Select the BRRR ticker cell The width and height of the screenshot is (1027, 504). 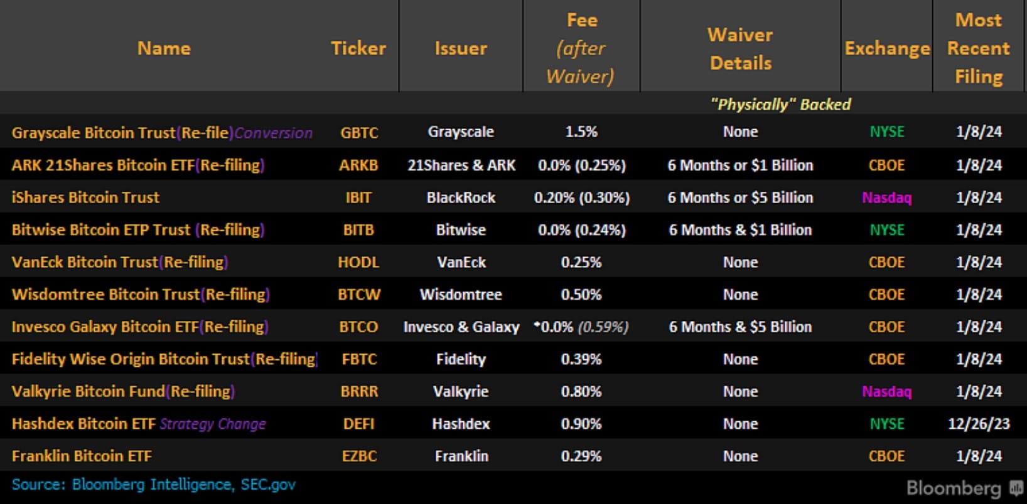coord(359,392)
